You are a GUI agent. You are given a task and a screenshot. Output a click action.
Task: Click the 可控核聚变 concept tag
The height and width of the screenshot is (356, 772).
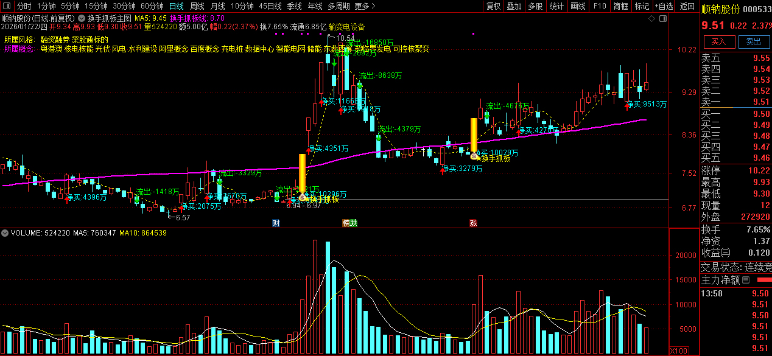[412, 48]
